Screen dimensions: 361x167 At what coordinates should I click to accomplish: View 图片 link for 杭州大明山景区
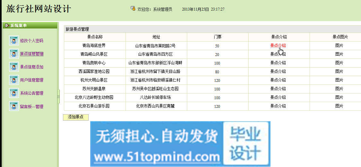pyautogui.click(x=339, y=80)
